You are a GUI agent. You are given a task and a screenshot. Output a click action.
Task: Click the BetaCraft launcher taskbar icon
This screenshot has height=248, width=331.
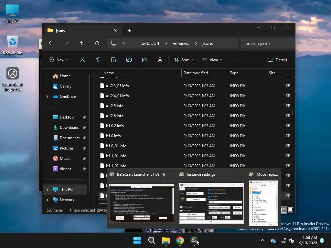[194, 240]
